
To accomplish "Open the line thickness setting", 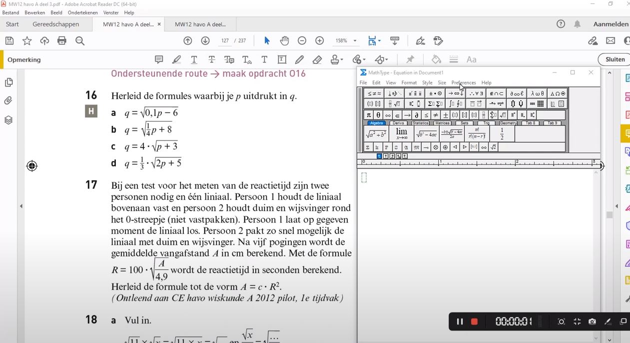I will click(x=454, y=59).
